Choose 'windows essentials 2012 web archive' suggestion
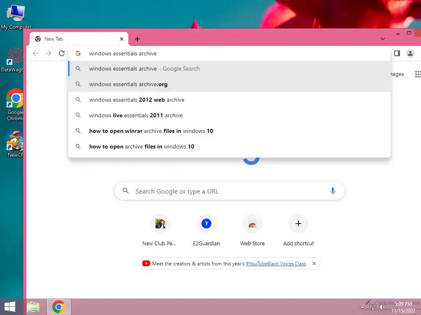The height and width of the screenshot is (315, 421). 229,100
